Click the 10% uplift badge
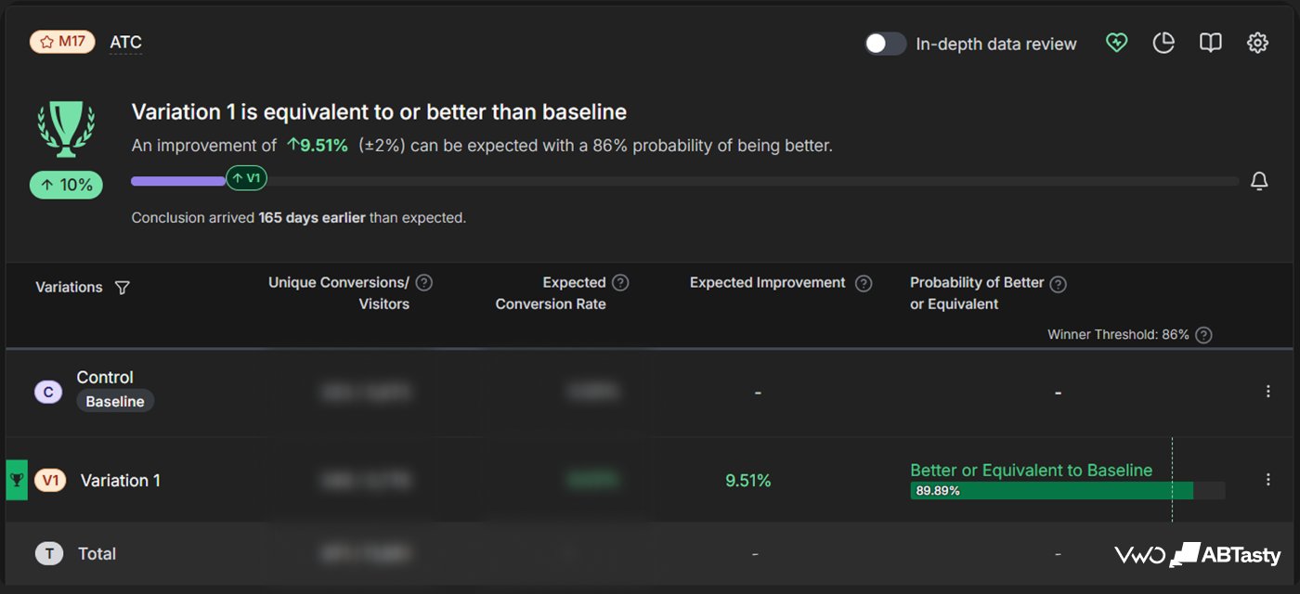Screen dimensions: 1300x594 pyautogui.click(x=66, y=185)
